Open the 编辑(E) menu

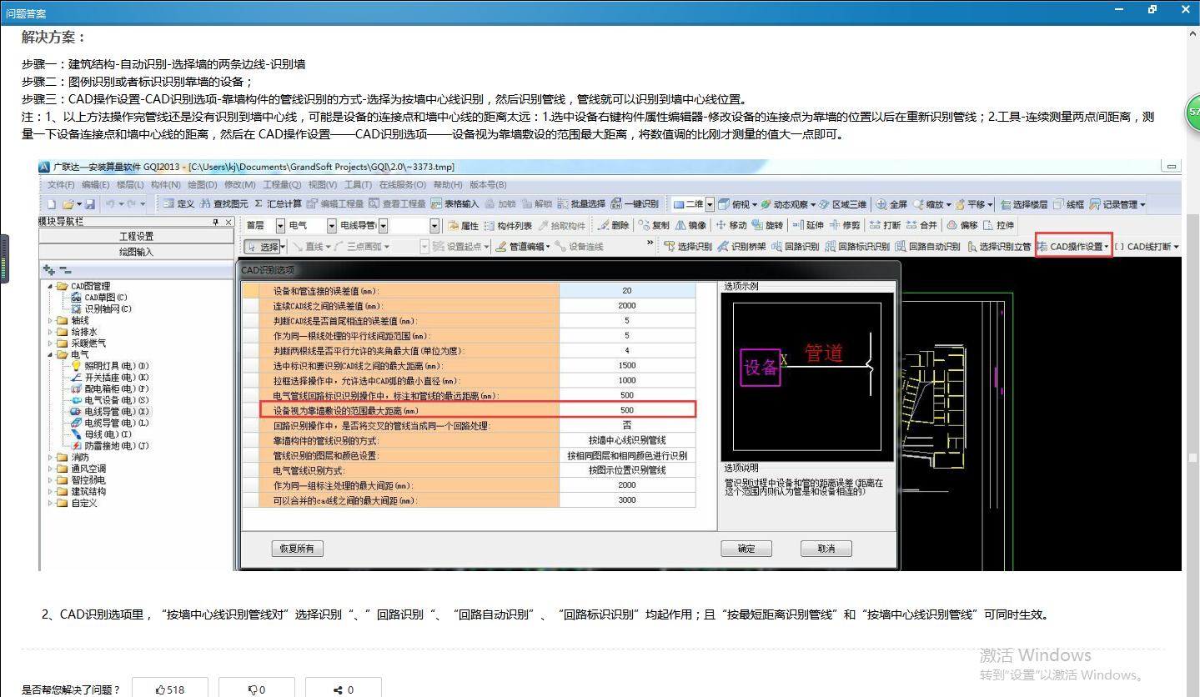coord(96,184)
